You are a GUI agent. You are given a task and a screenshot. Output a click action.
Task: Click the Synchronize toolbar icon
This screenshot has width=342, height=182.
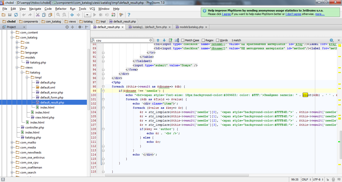(16, 15)
